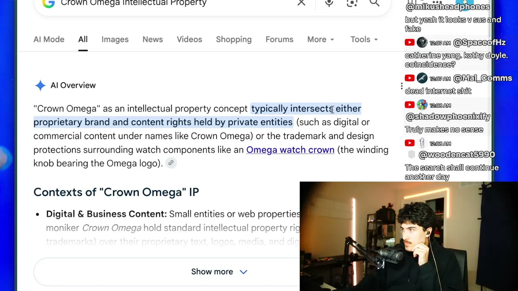Open the Shopping results tab
Viewport: 518px width, 291px height.
click(x=234, y=39)
